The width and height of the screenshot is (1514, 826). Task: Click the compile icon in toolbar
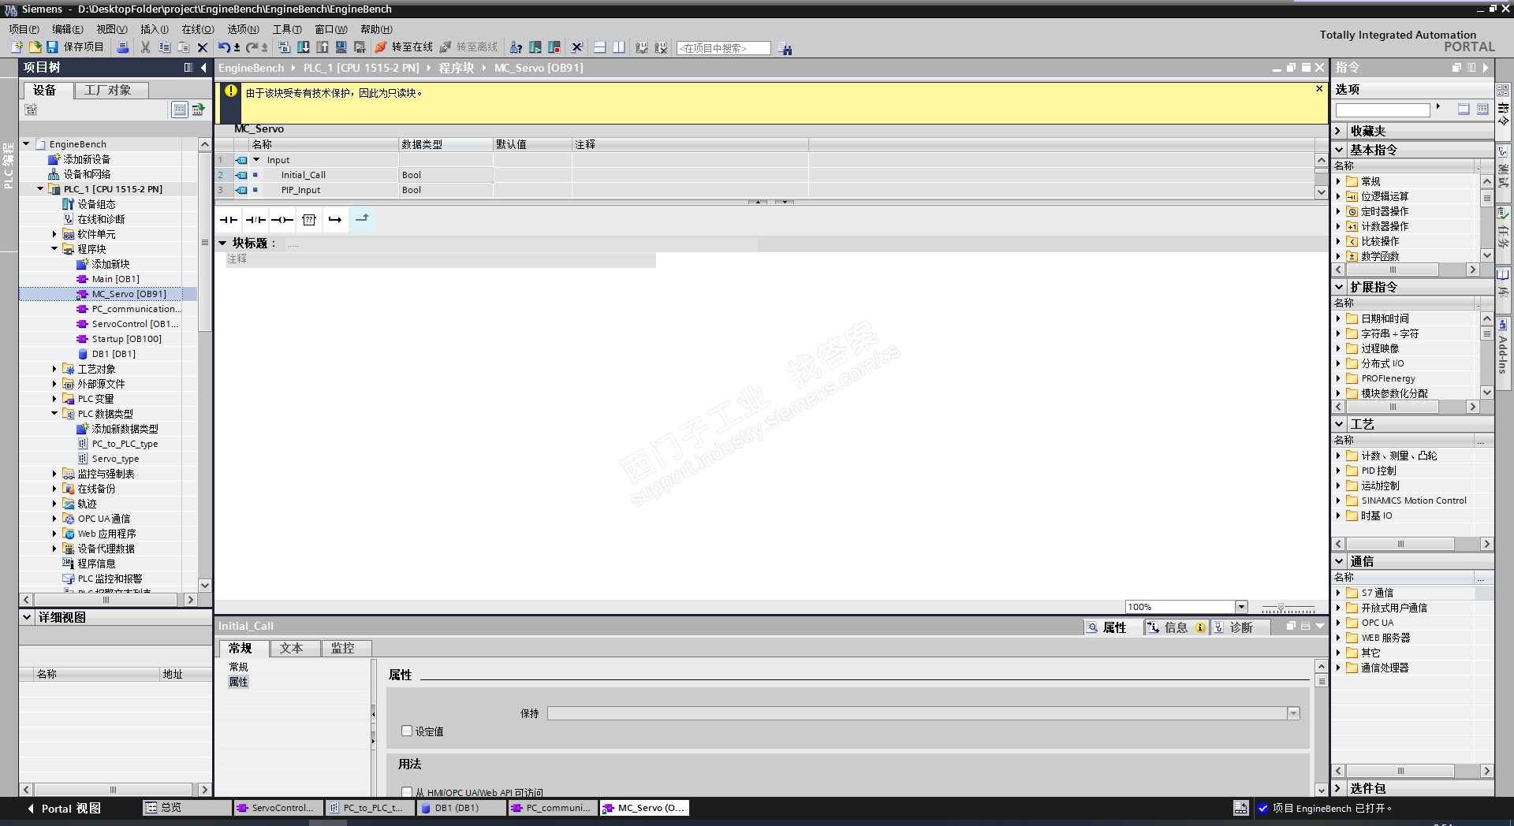coord(285,47)
